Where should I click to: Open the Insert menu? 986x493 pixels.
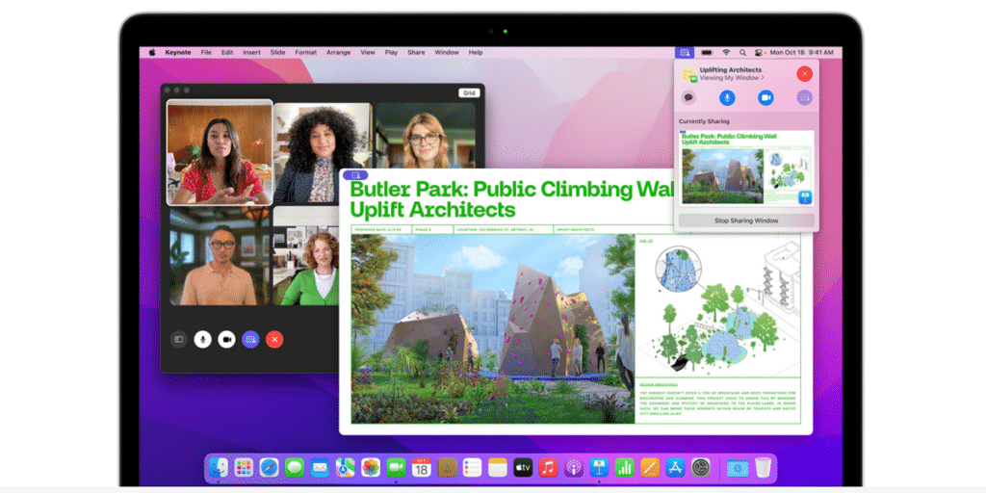point(251,53)
